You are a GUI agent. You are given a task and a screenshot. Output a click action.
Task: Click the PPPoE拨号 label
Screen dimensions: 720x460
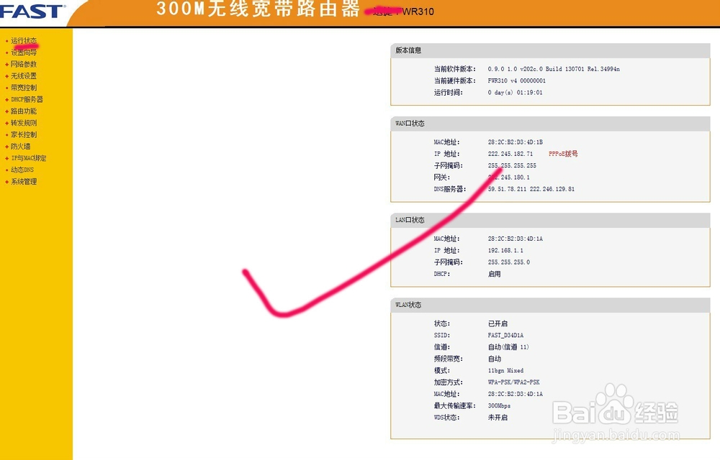point(563,154)
